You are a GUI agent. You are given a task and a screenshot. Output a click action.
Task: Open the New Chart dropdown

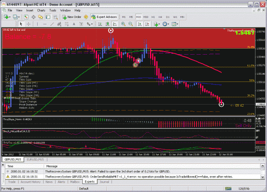7,17
